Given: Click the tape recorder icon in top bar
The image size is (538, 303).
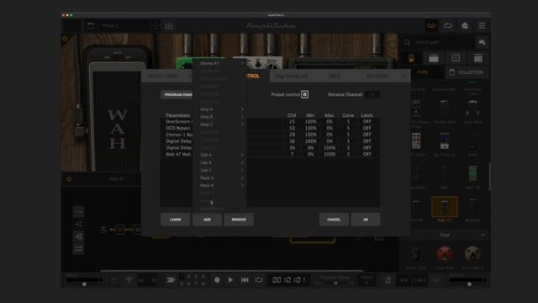Looking at the screenshot, I should (x=431, y=26).
